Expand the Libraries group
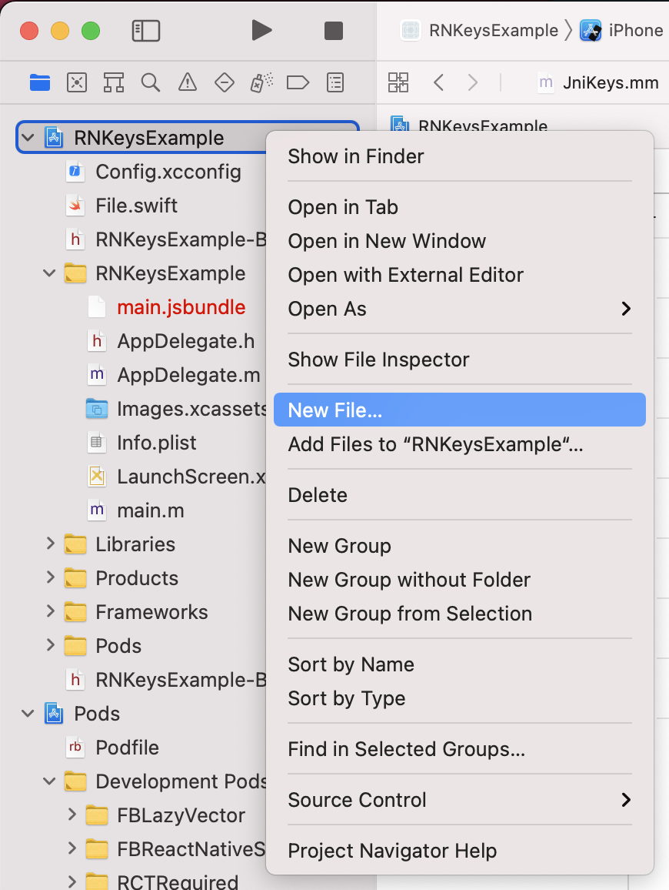669x890 pixels. click(50, 544)
